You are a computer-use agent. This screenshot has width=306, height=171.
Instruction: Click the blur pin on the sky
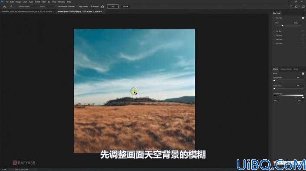point(134,91)
